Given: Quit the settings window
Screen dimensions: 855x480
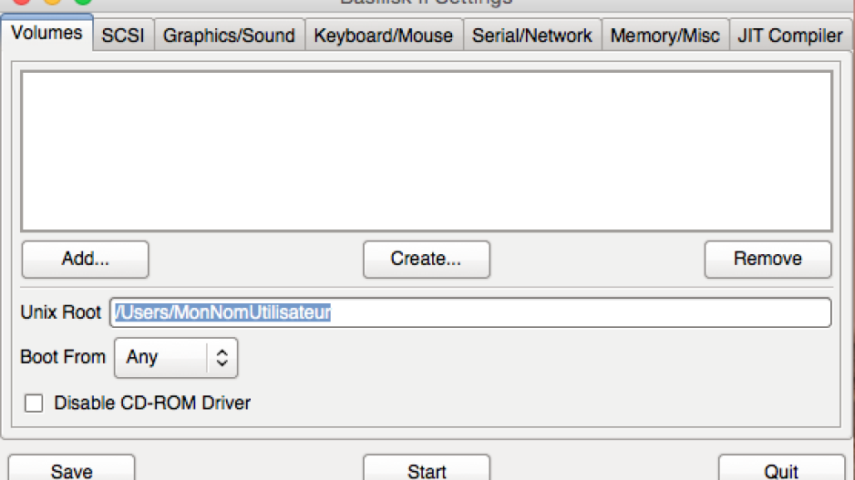Looking at the screenshot, I should click(781, 468).
